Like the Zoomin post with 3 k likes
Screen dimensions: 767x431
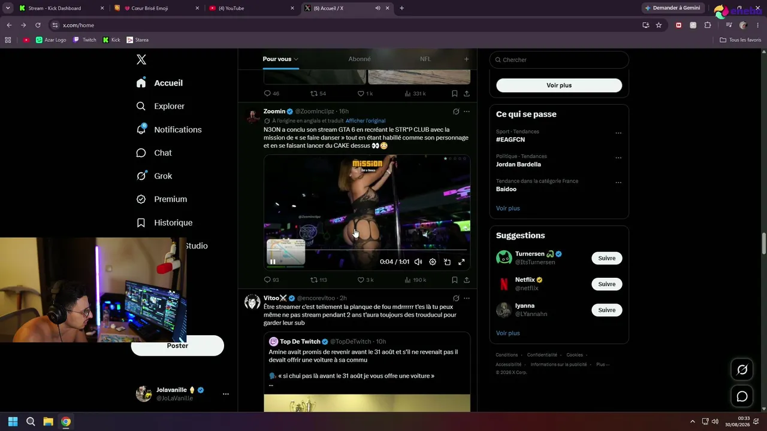point(366,280)
